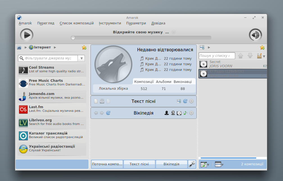Jump to next playlist search result

tap(250, 56)
